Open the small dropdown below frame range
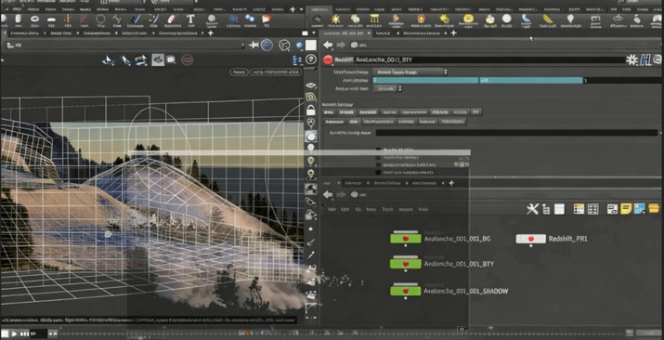 (x=387, y=89)
